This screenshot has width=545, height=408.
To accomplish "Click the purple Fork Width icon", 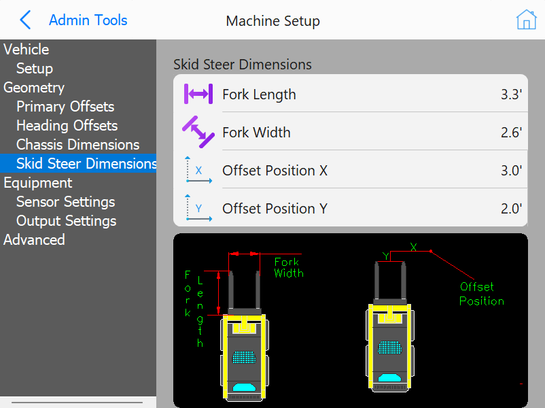I will coord(198,132).
